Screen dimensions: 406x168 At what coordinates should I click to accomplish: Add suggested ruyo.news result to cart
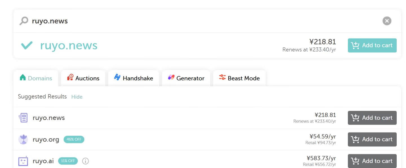[x=372, y=118]
